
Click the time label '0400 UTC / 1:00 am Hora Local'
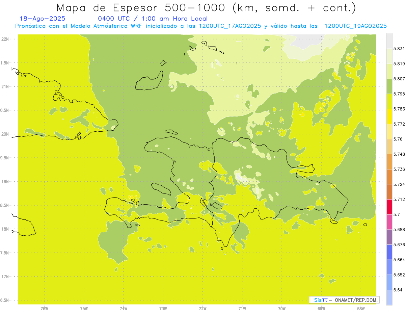153,19
